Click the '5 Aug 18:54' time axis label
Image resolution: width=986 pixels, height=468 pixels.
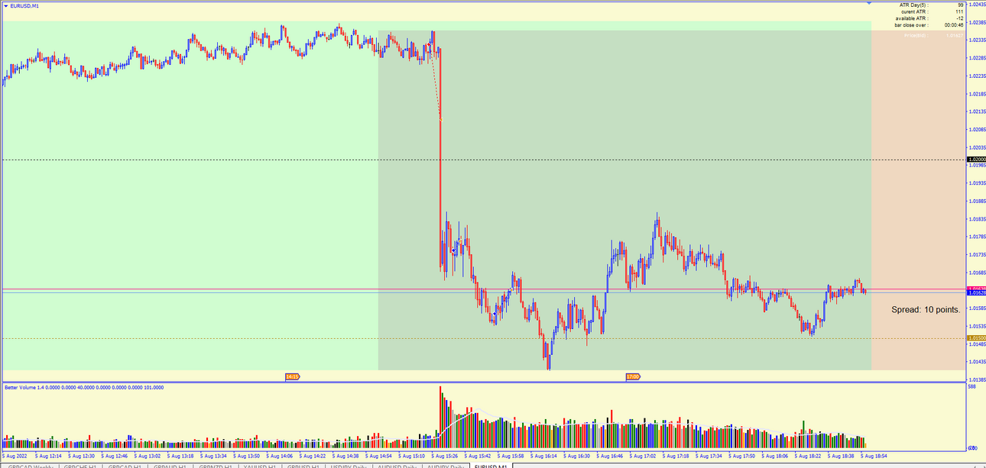tap(874, 455)
